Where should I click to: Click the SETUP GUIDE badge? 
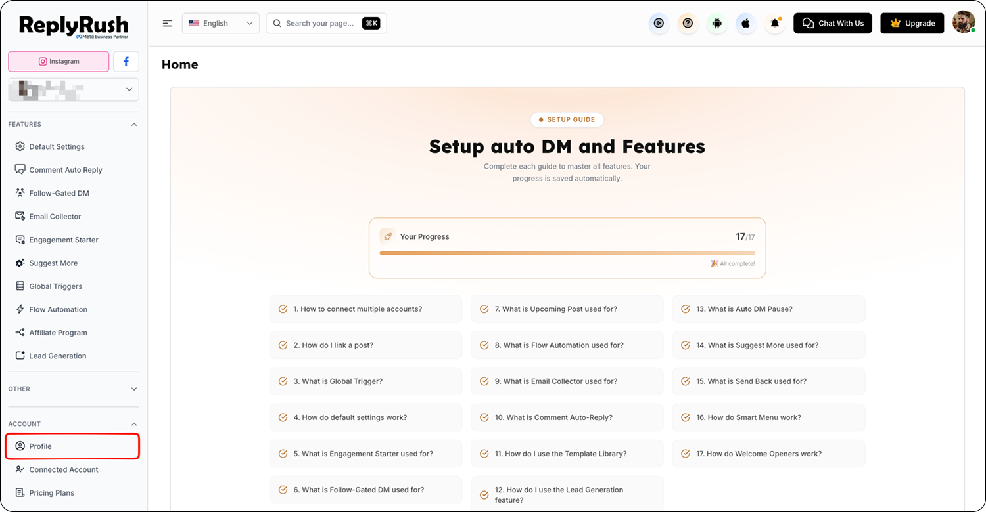click(567, 120)
